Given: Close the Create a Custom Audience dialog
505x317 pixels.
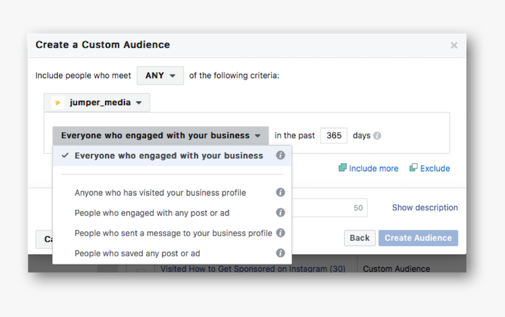Looking at the screenshot, I should point(454,45).
